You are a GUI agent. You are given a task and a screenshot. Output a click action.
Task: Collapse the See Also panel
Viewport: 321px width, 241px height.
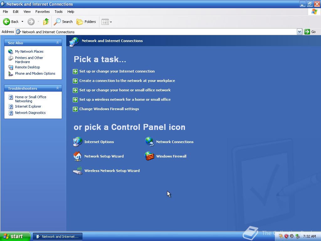click(58, 43)
